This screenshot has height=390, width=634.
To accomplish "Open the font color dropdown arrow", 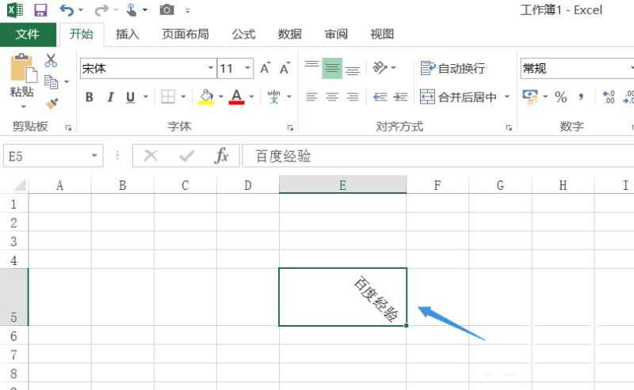I will pos(251,97).
